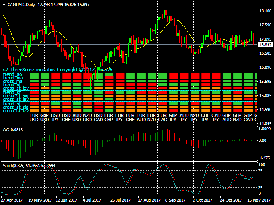This screenshot has height=205, width=274.
Task: Click the s7 ThreeScree indicator copyright label
Action: tap(58, 70)
